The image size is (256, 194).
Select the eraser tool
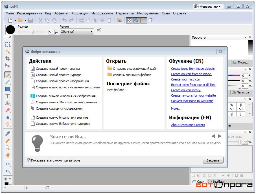(x=8, y=110)
